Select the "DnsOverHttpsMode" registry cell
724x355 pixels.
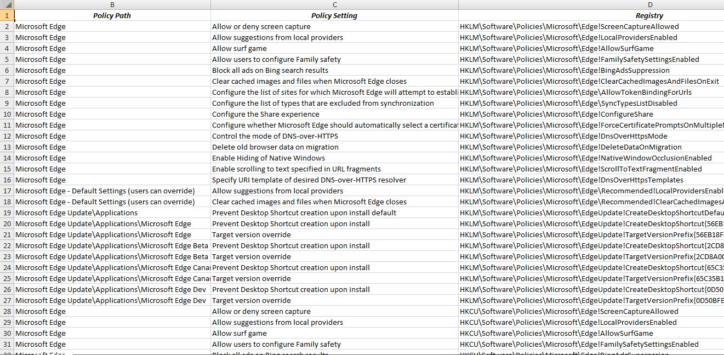591,136
